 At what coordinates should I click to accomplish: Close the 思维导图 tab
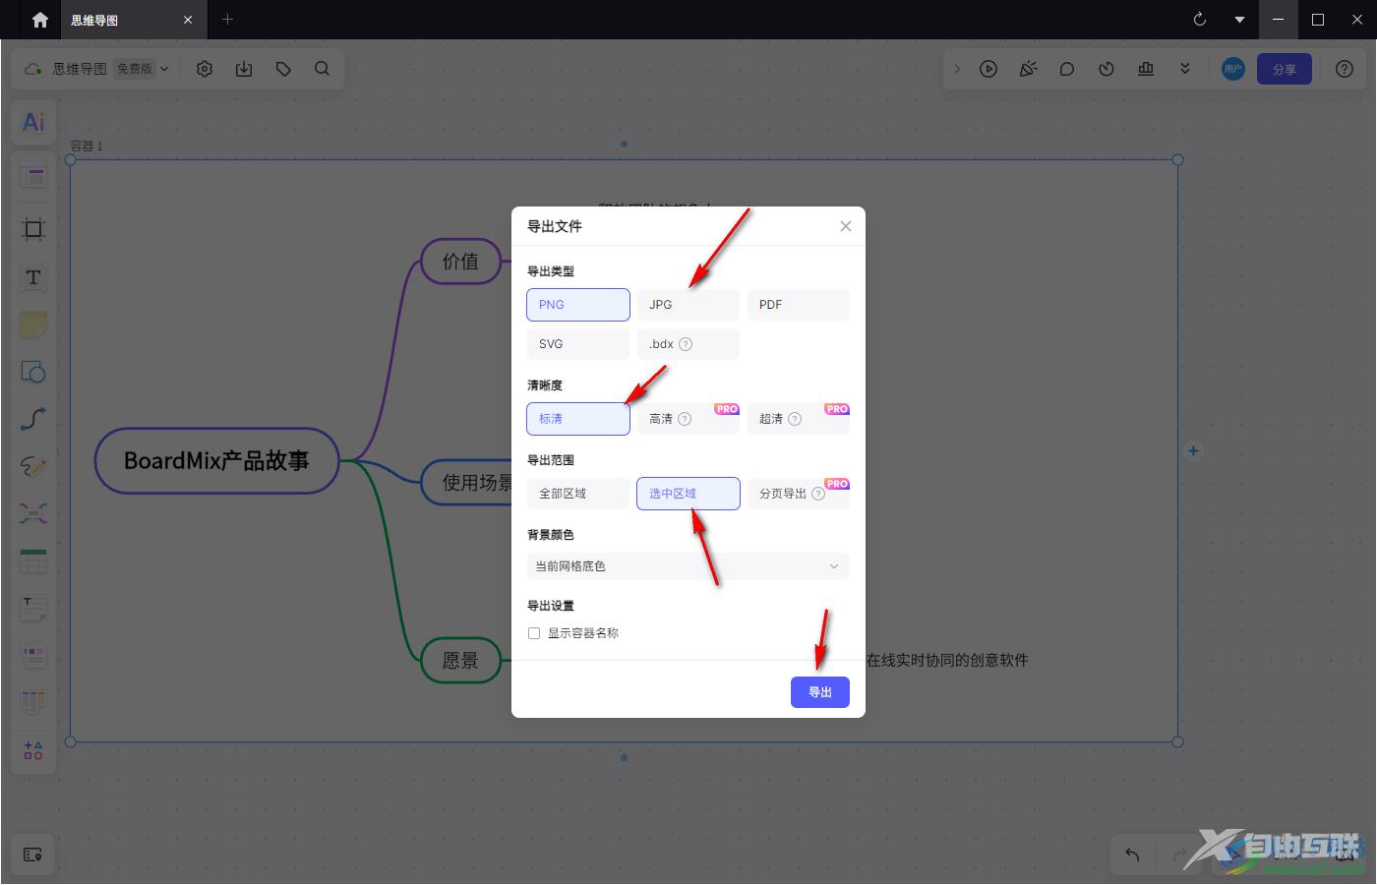(188, 20)
